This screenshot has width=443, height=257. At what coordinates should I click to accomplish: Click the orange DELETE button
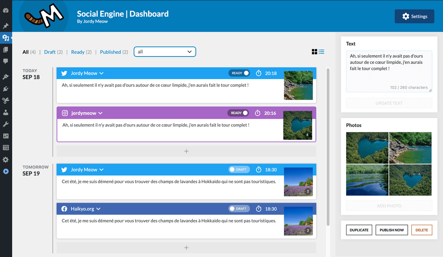421,230
